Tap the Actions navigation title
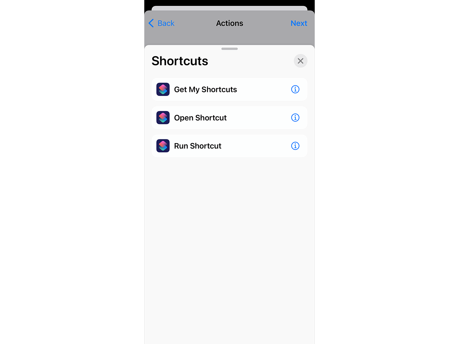 (x=230, y=23)
